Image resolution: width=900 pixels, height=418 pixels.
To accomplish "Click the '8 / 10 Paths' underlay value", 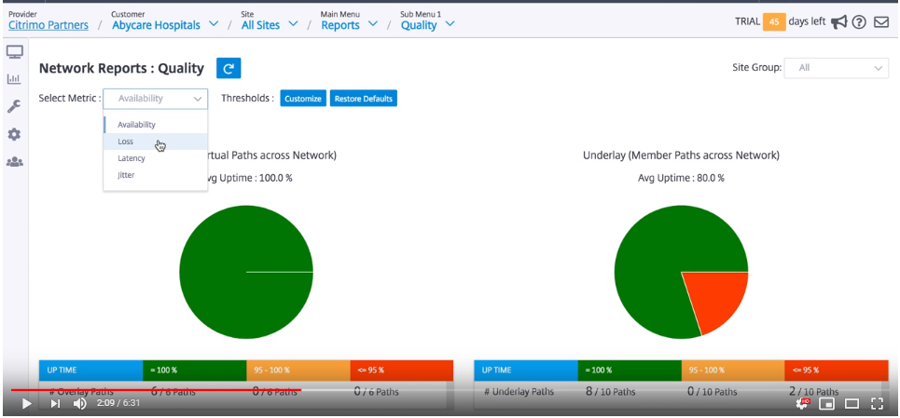I will click(x=610, y=392).
